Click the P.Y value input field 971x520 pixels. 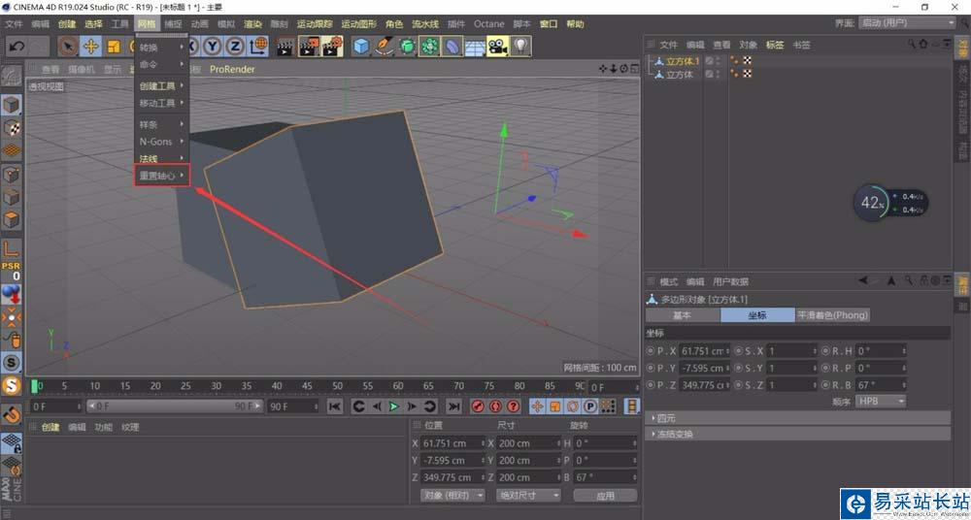click(x=704, y=368)
